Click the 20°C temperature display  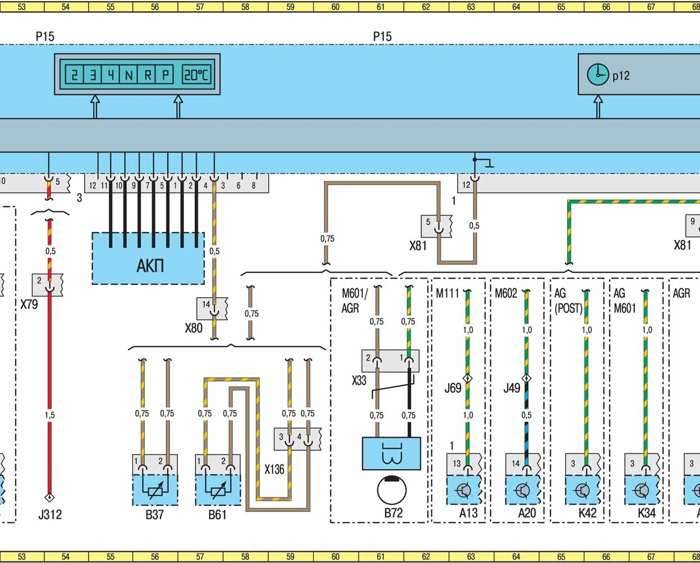click(x=196, y=75)
